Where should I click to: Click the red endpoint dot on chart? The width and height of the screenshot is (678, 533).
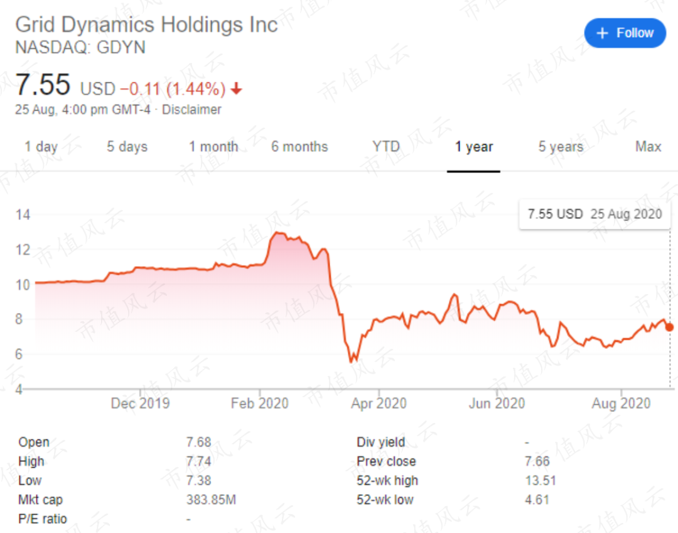click(670, 327)
